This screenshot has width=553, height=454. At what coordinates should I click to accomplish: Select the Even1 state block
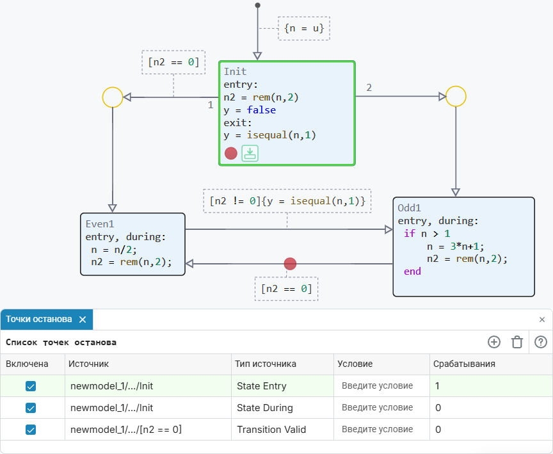coord(132,244)
